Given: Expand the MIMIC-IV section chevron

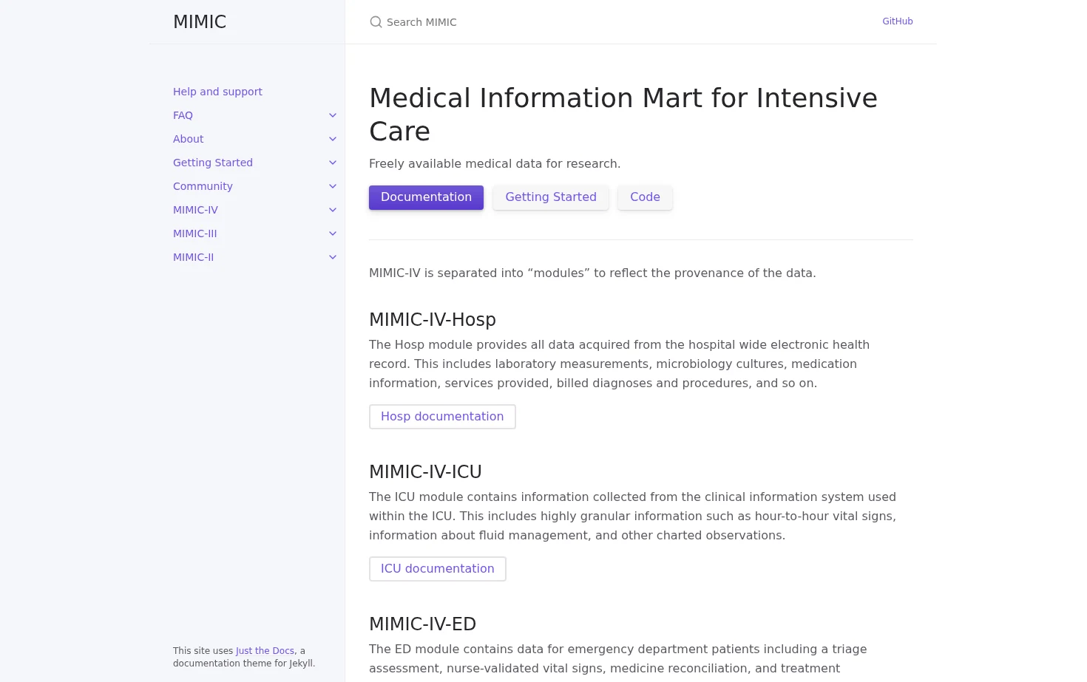Looking at the screenshot, I should [x=333, y=210].
